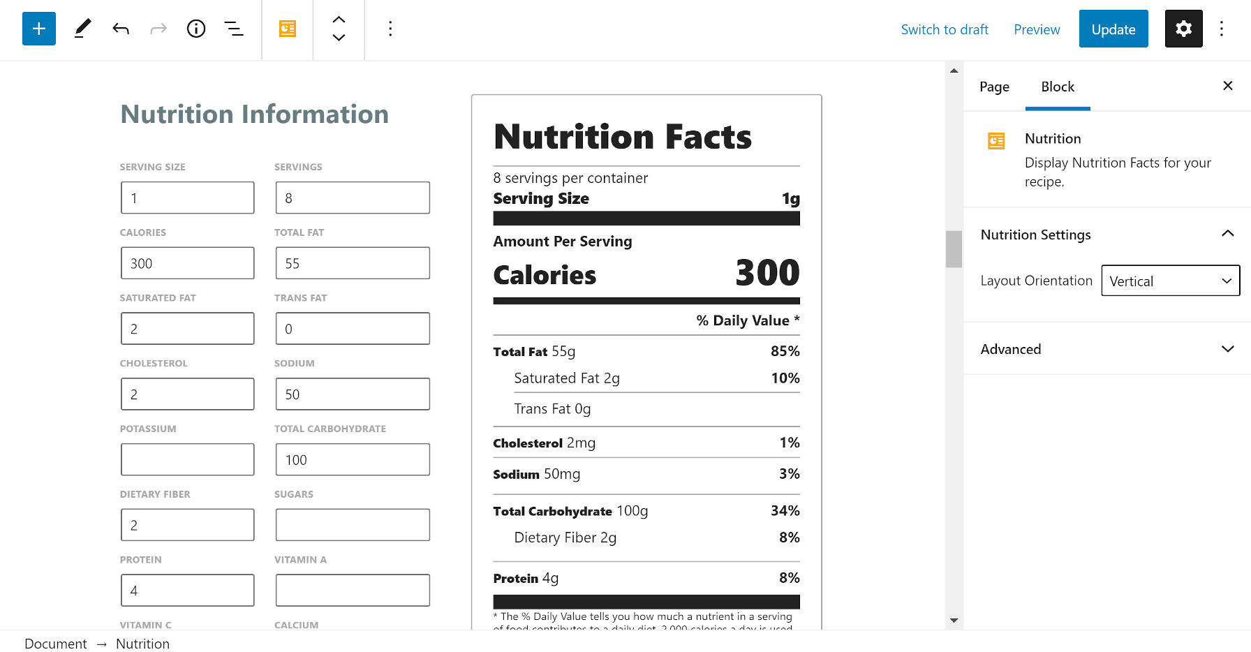Open the editor options kebab menu icon
This screenshot has height=652, width=1251.
[x=1222, y=29]
